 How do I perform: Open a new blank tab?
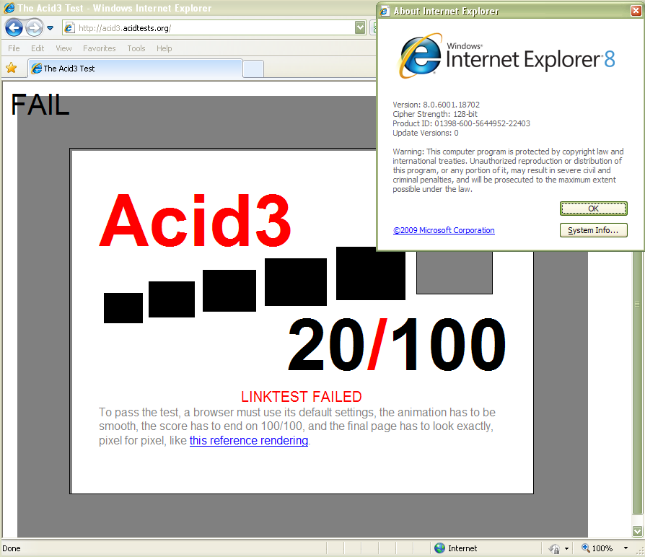pos(253,69)
